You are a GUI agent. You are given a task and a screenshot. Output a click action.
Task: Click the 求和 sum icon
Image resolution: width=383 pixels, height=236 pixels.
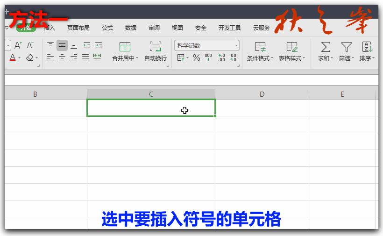coord(326,47)
